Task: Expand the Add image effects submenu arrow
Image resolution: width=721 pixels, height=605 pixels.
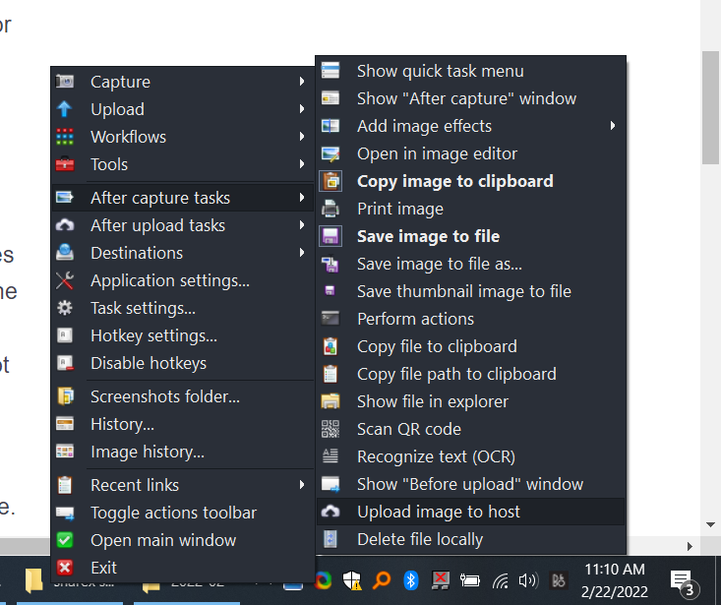Action: (613, 126)
